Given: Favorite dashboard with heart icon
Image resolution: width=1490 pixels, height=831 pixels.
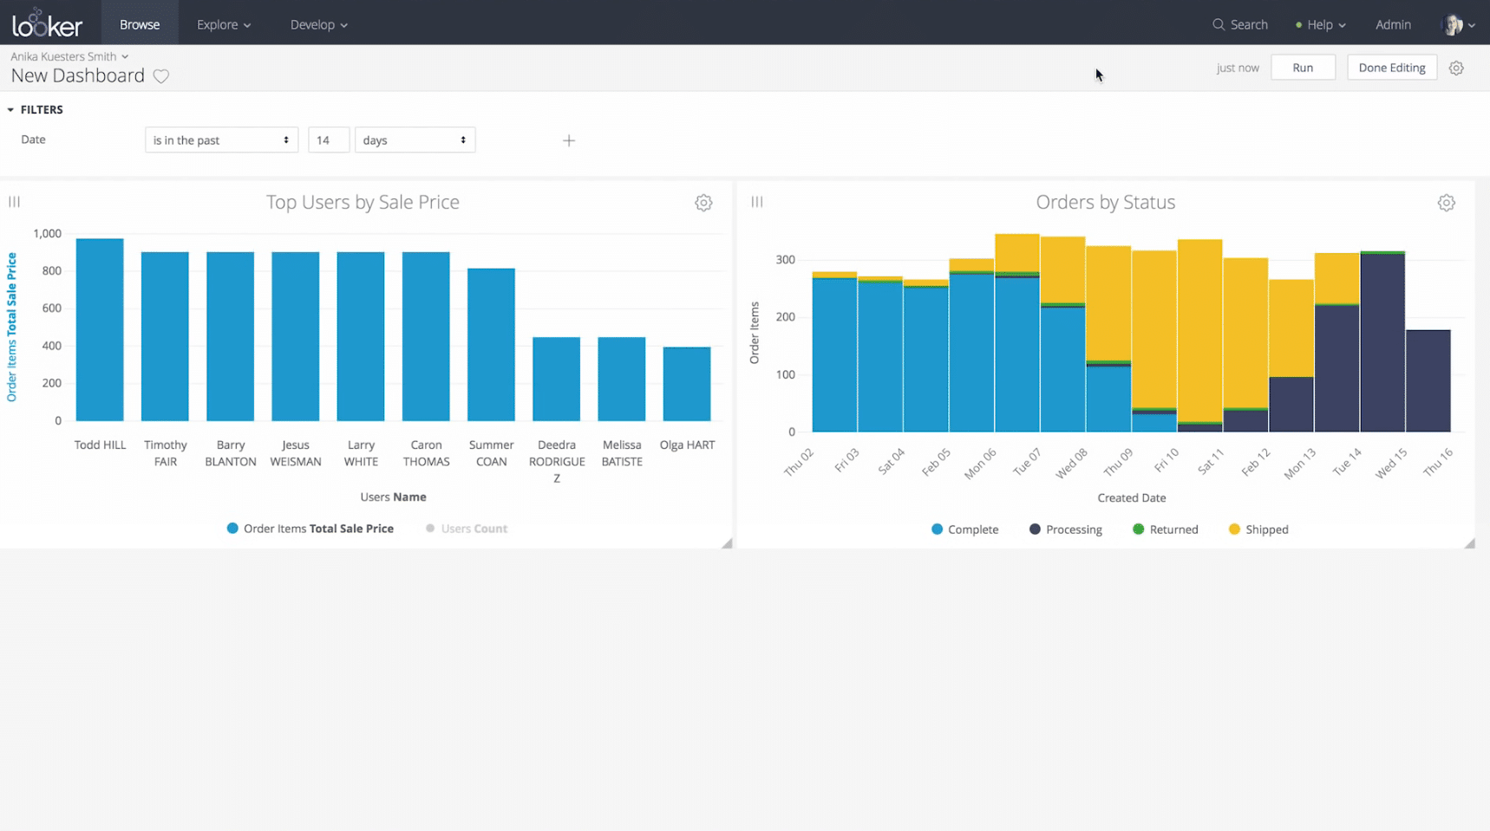Looking at the screenshot, I should point(161,76).
